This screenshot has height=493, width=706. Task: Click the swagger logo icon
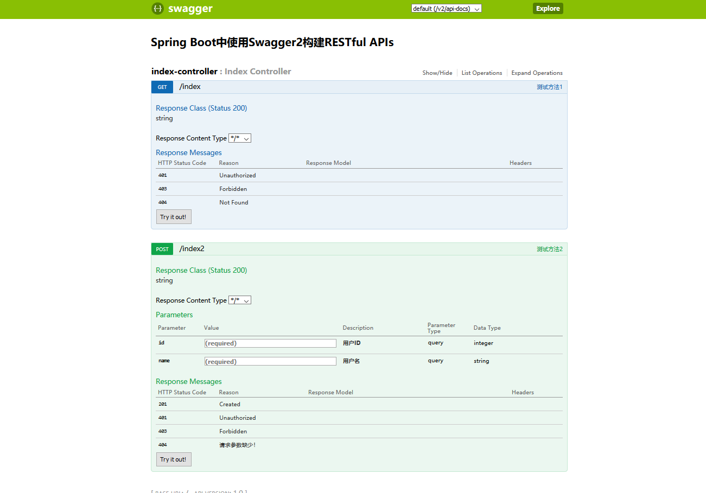pyautogui.click(x=157, y=8)
